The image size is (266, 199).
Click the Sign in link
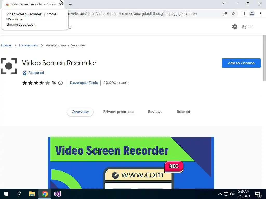(248, 27)
